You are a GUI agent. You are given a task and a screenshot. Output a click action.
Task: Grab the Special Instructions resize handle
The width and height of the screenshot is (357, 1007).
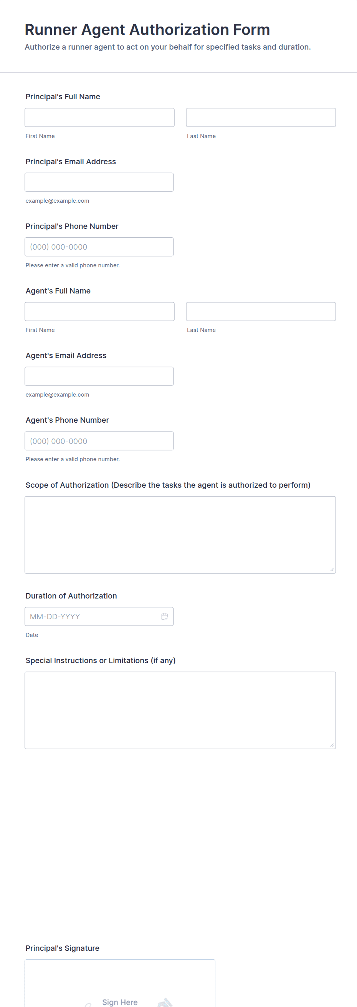coord(332,745)
